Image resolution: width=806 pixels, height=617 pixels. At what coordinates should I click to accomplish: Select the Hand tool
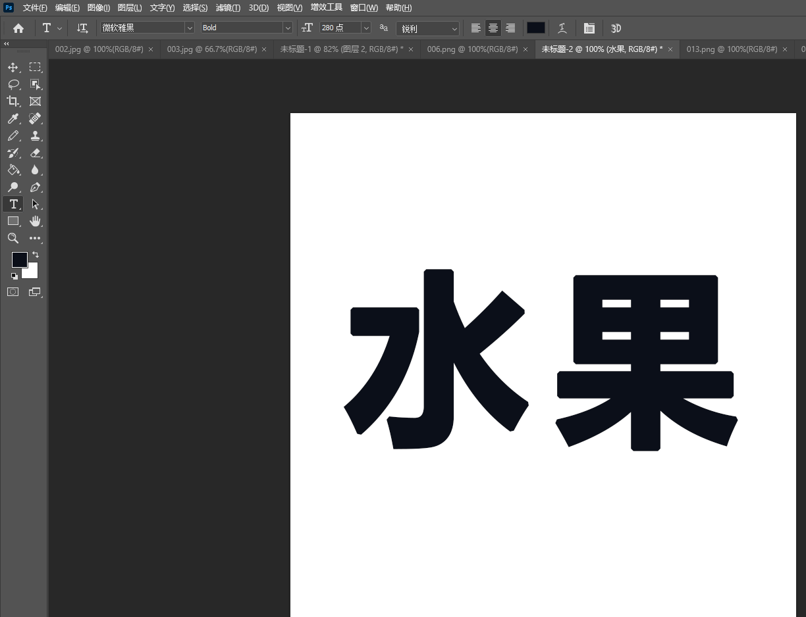[x=36, y=221]
